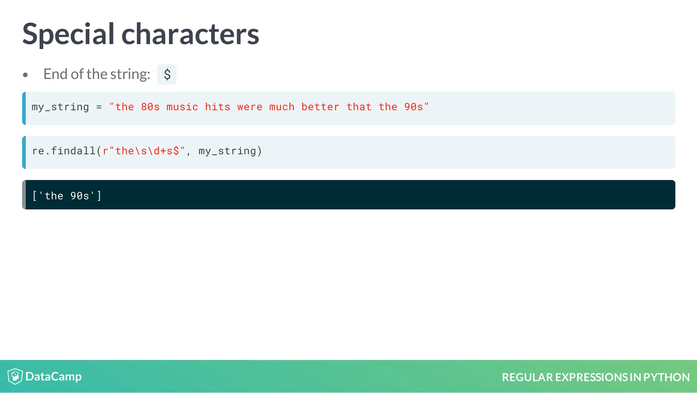Click the my_string assignment code line
The height and width of the screenshot is (393, 697).
click(230, 107)
